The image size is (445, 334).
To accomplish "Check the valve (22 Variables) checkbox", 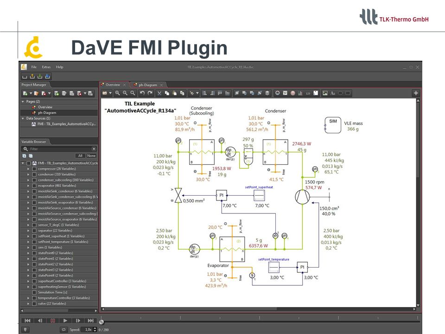I will (x=34, y=303).
